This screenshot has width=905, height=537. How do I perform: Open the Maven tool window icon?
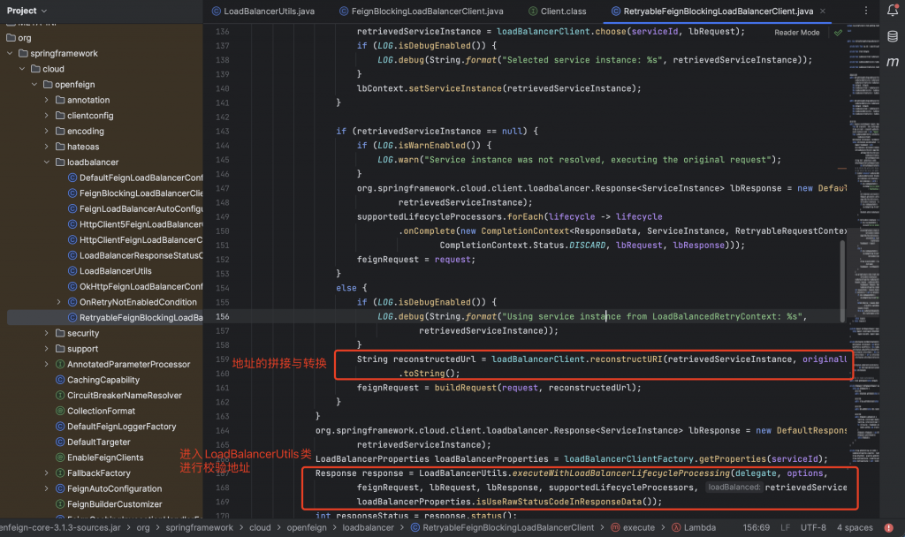[x=893, y=62]
